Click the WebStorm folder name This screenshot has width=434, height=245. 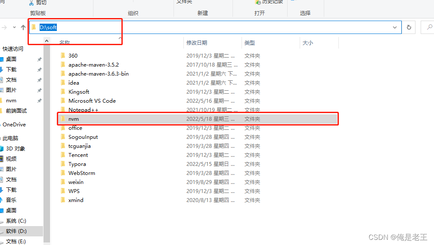click(x=82, y=173)
